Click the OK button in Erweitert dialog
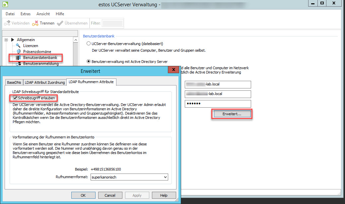345x204 pixels. click(83, 195)
